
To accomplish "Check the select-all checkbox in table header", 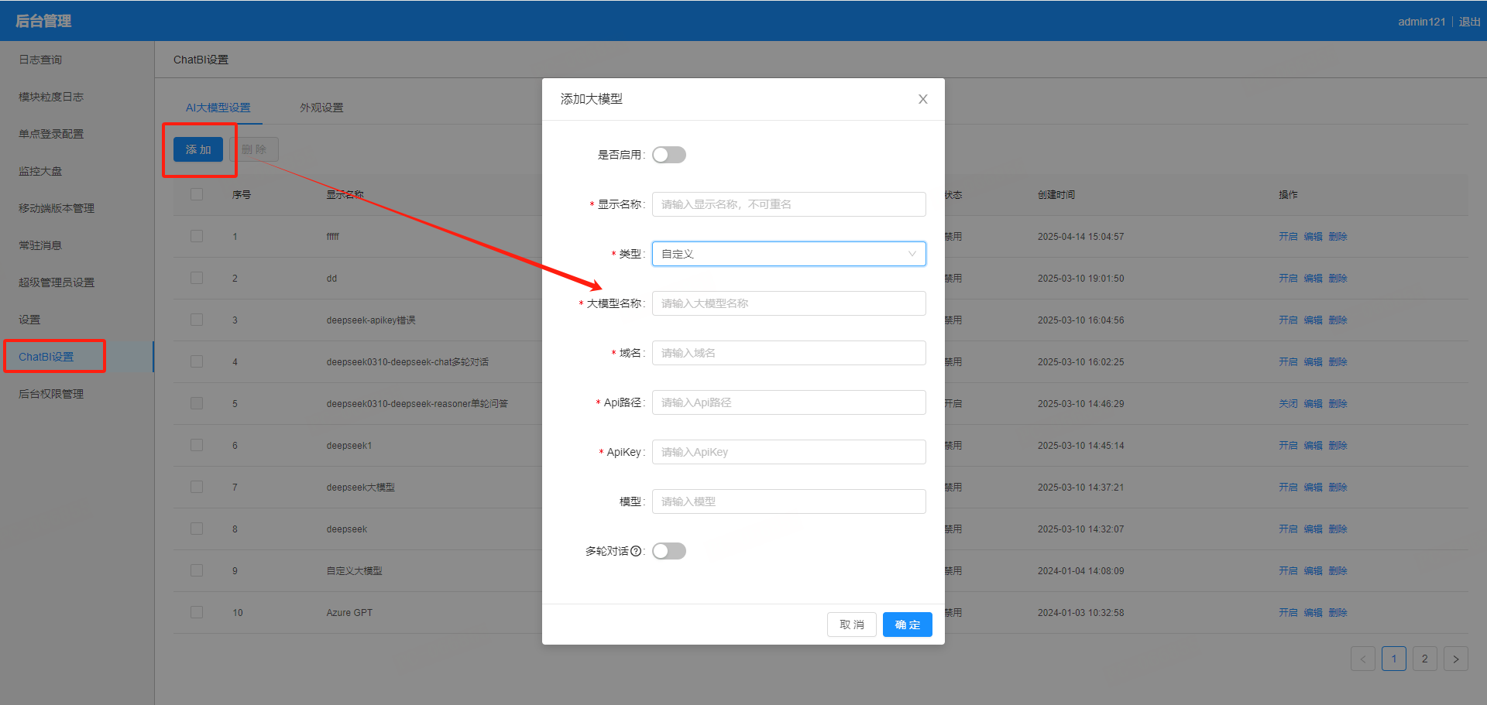I will (x=197, y=194).
